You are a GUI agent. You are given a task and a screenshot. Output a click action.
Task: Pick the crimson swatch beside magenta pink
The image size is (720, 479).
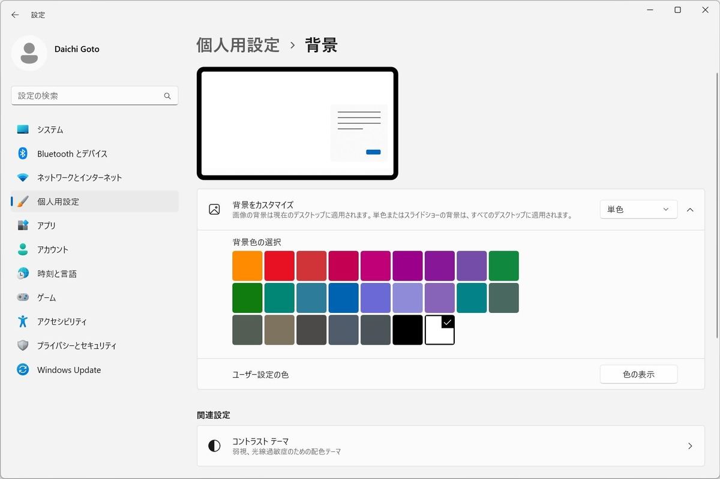point(343,266)
